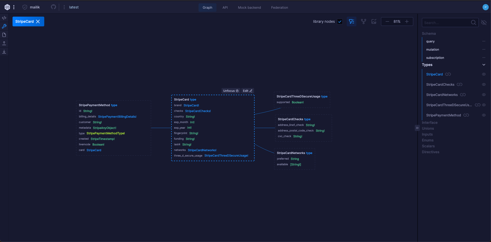
Task: Close the StripeCard focus chip
Action: [x=38, y=21]
